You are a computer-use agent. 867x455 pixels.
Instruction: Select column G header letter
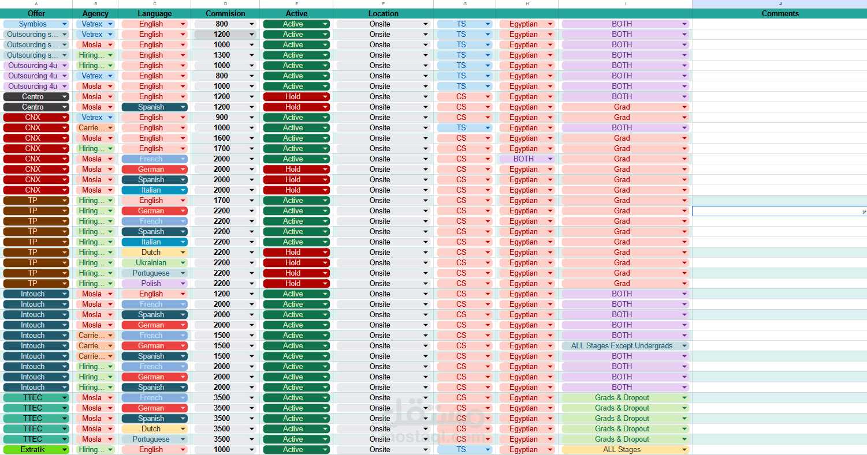click(x=464, y=4)
